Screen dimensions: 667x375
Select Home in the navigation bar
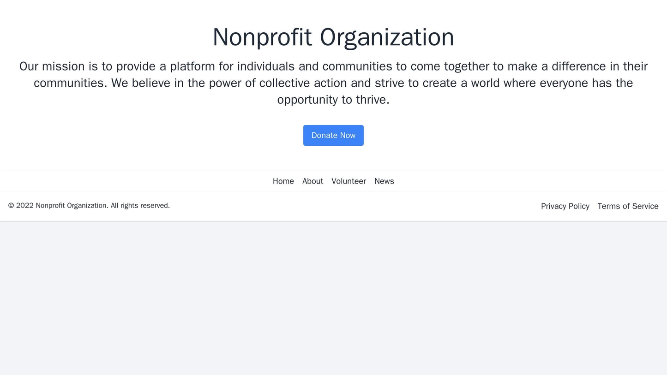pyautogui.click(x=283, y=181)
